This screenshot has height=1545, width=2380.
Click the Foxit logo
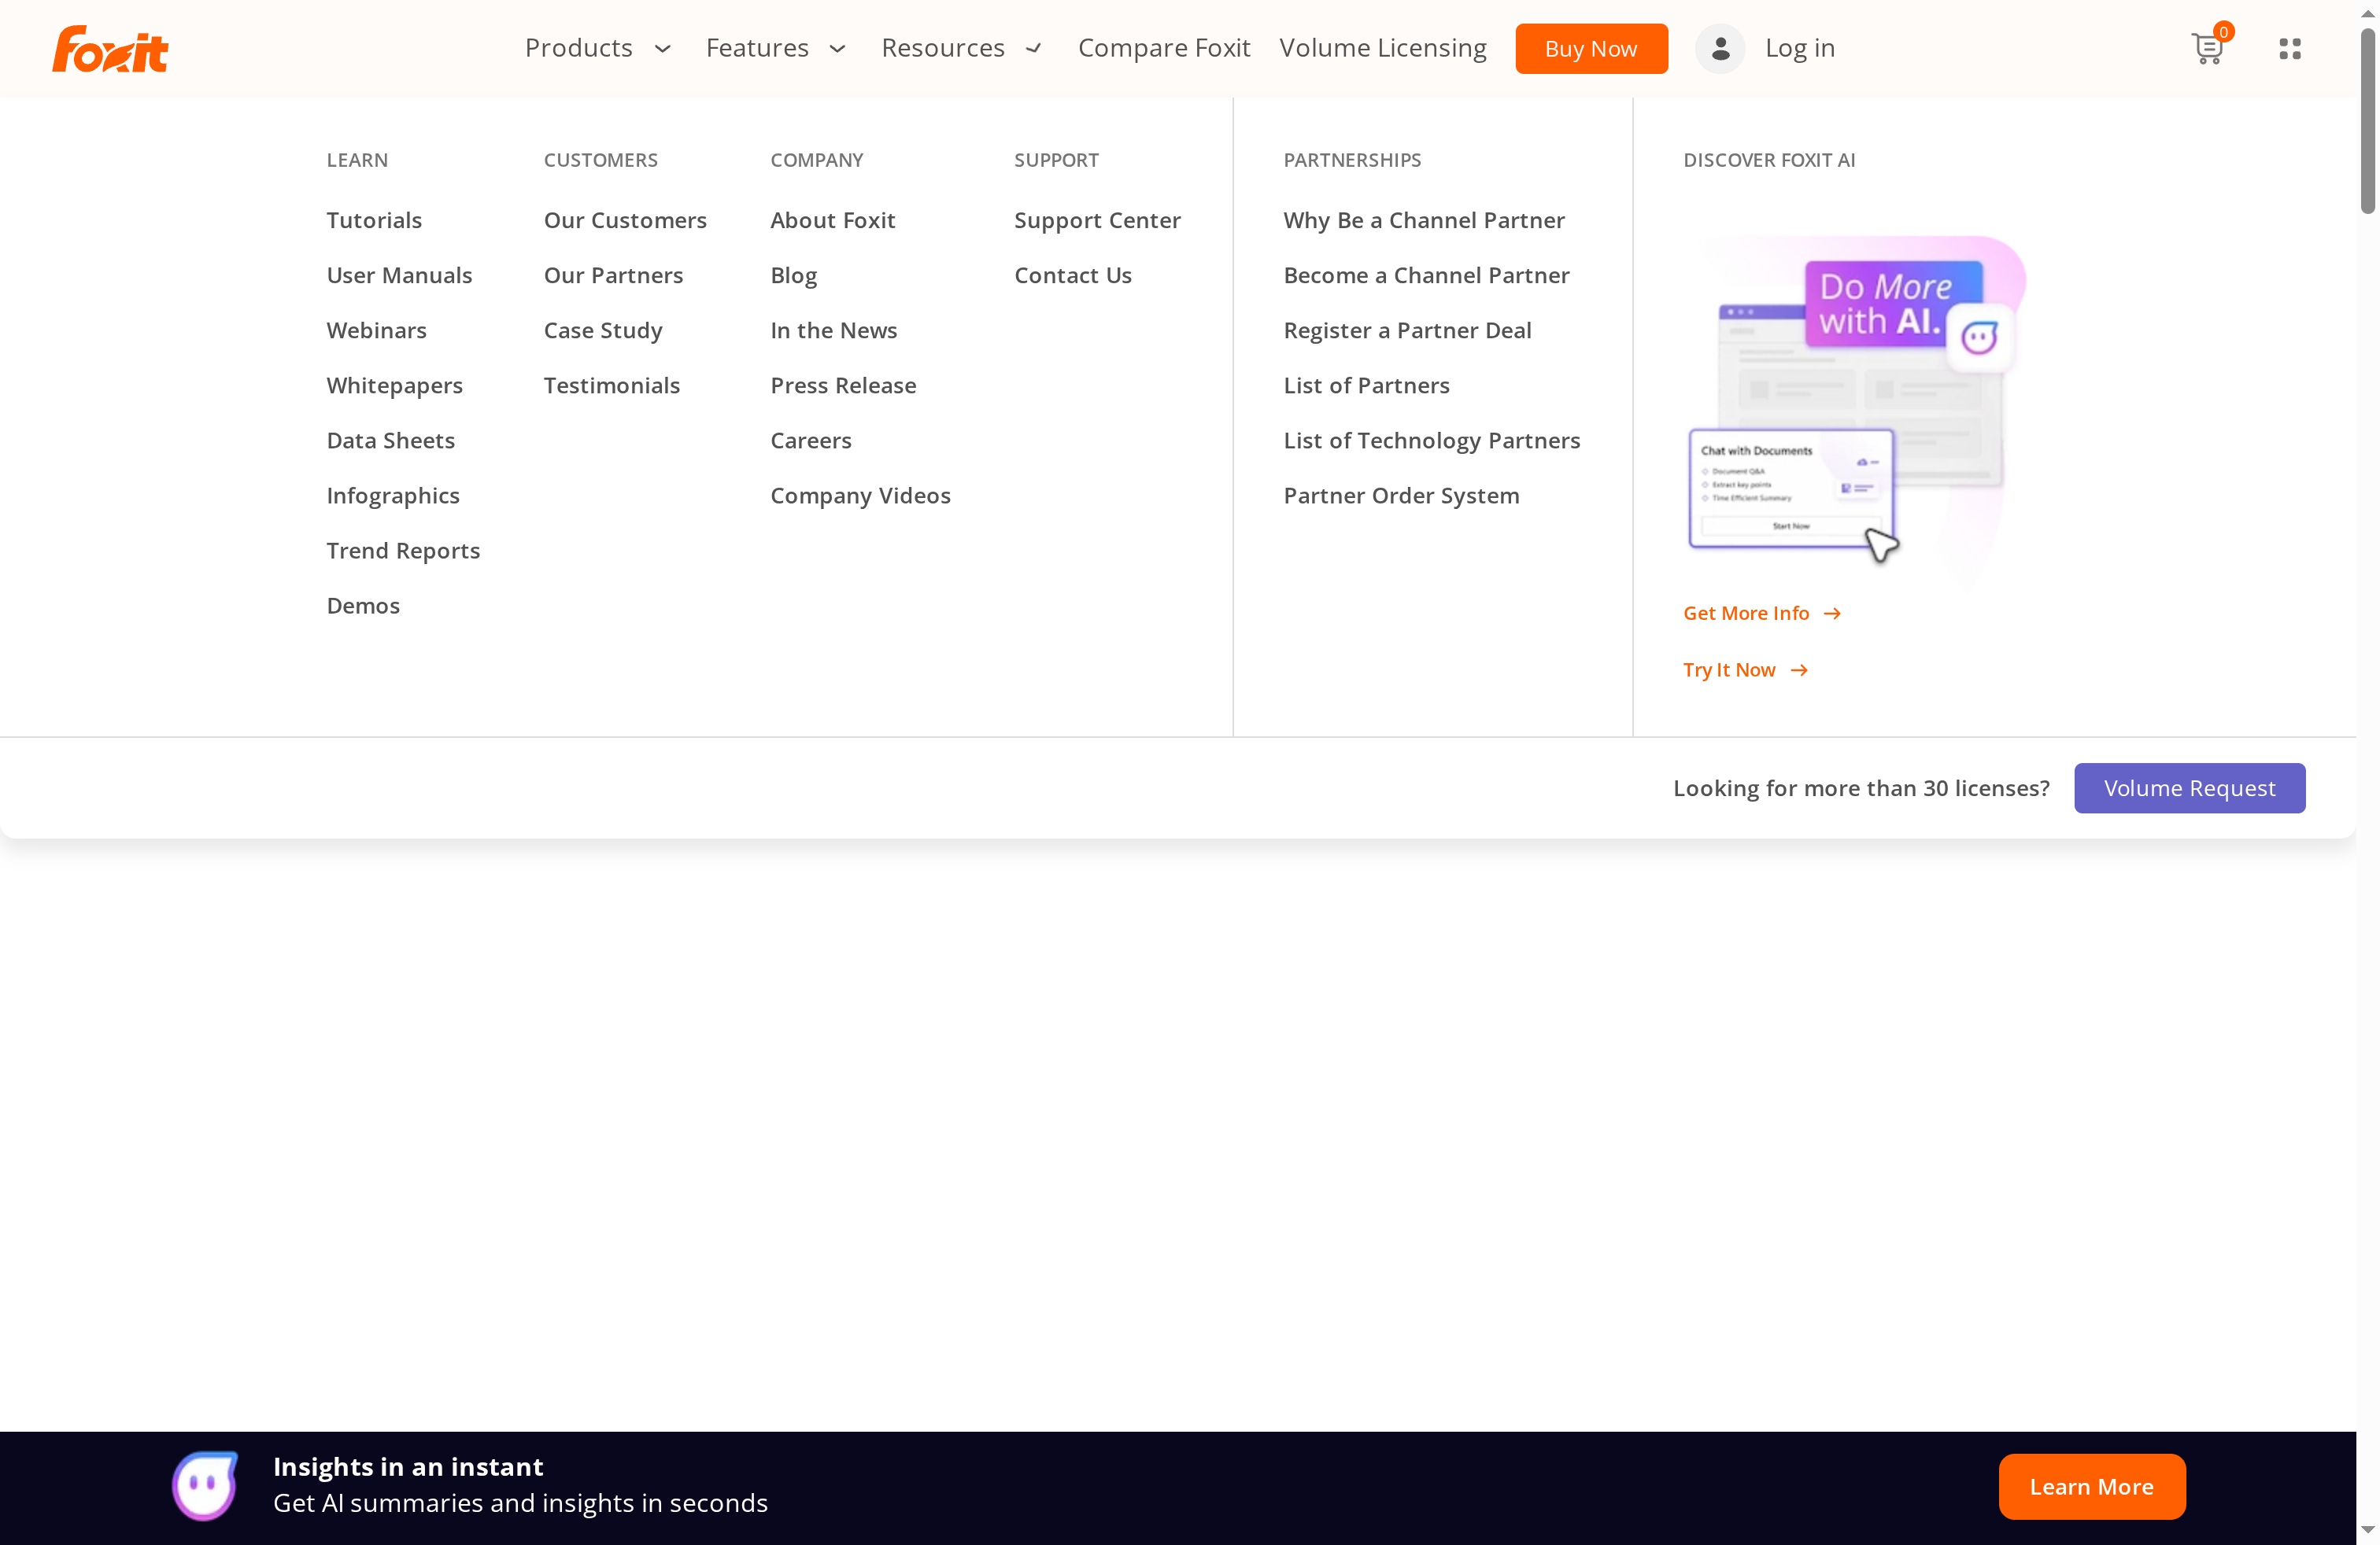tap(110, 48)
